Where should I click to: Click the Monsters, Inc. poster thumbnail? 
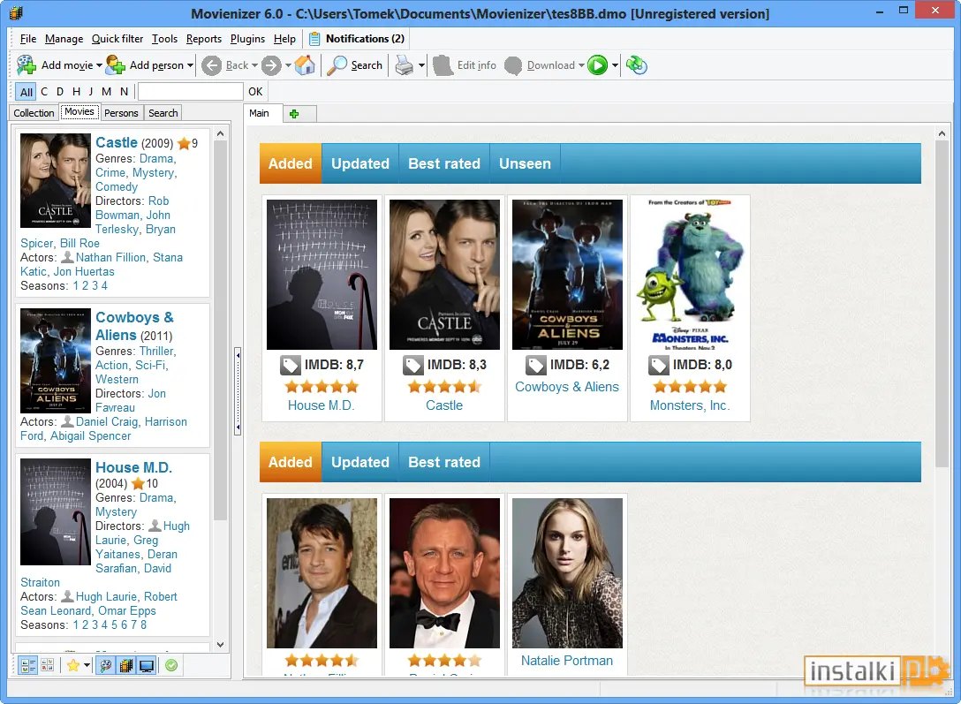pyautogui.click(x=690, y=275)
